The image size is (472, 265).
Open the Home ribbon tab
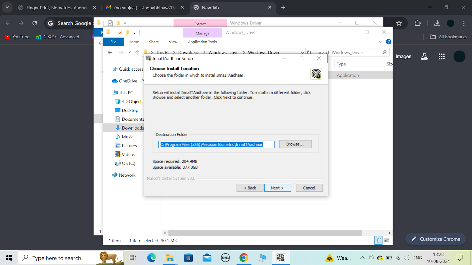pos(134,42)
